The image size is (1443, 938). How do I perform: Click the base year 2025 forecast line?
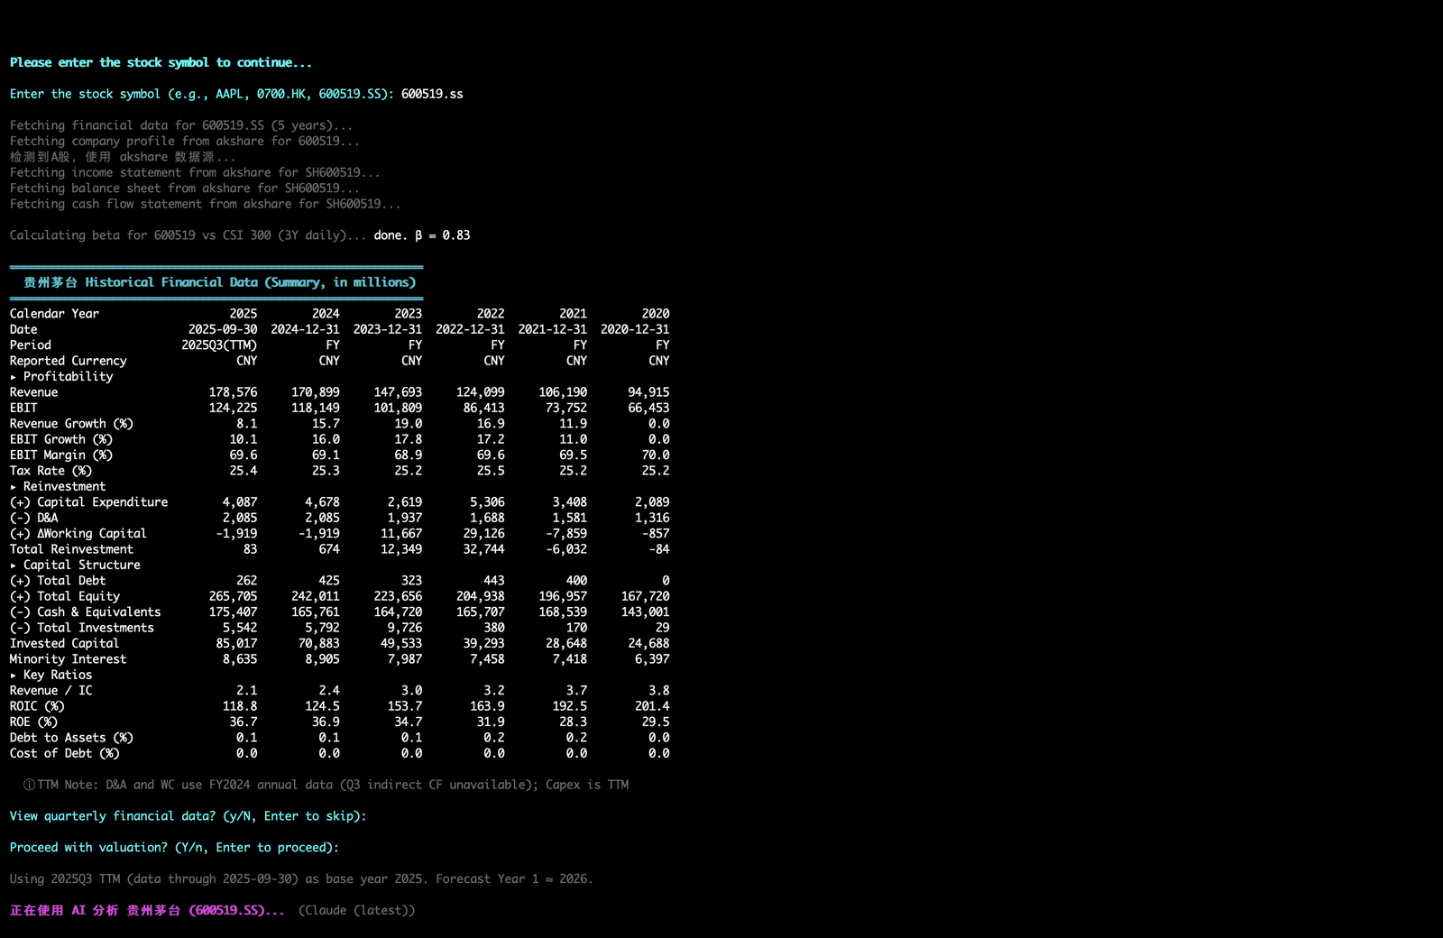pos(301,879)
